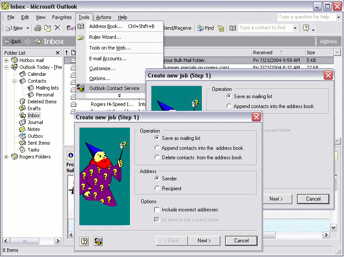
Task: Open the Contacts folder in tree
Action: tap(37, 81)
